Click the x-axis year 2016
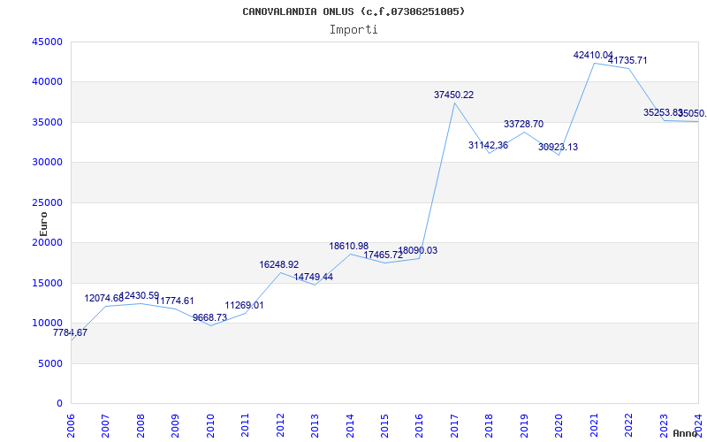The image size is (707, 442). tap(419, 424)
